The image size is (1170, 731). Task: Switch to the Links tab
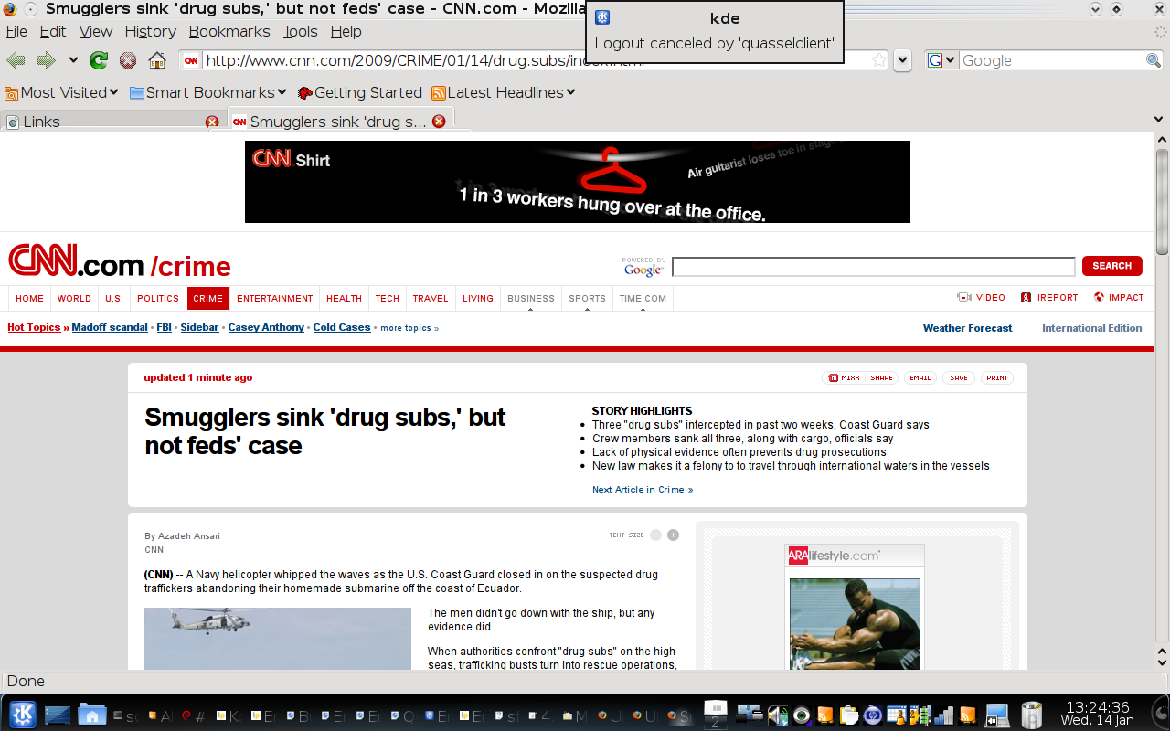(112, 122)
